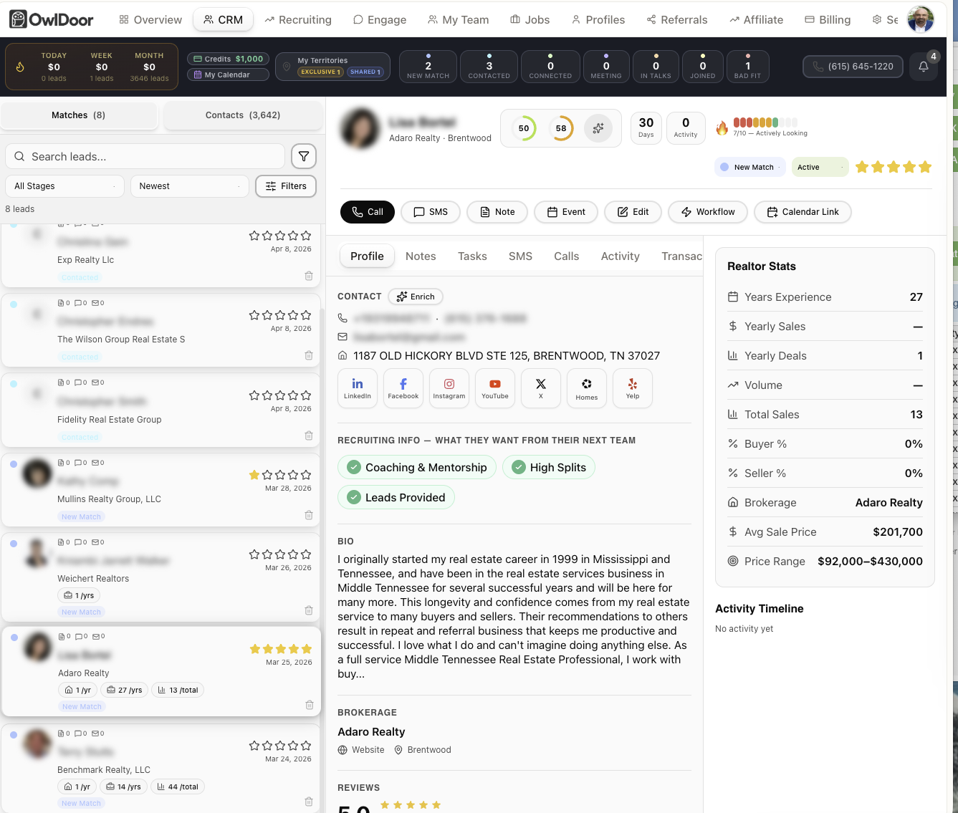Open the Yelp profile icon

(632, 388)
